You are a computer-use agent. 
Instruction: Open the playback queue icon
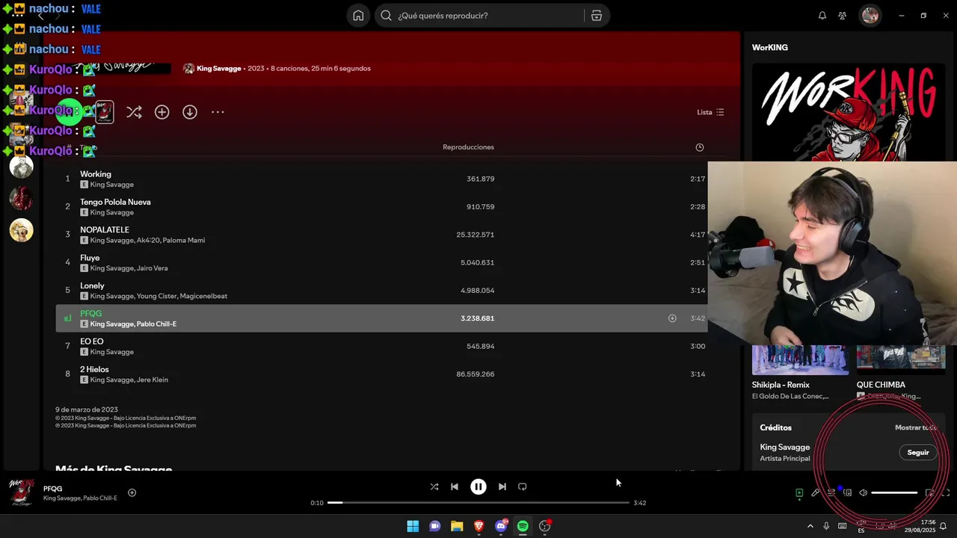coord(831,493)
